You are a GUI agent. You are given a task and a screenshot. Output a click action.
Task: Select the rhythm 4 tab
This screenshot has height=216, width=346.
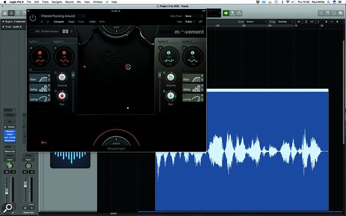pos(187,41)
